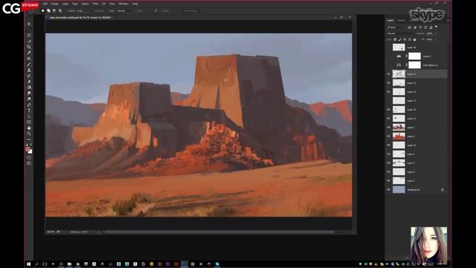The height and width of the screenshot is (268, 476).
Task: Show the topmost hidden layer
Action: point(388,47)
